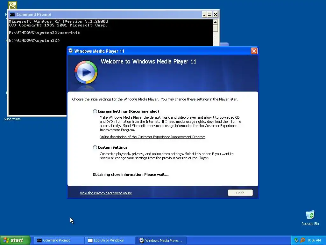Click the 'Welcome to Windows Media Player 11' heading
The height and width of the screenshot is (245, 326).
(148, 62)
